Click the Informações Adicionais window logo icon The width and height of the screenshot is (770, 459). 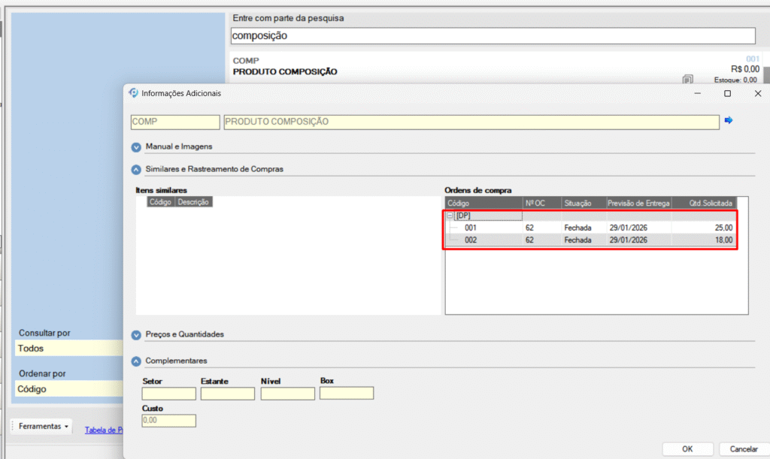134,93
